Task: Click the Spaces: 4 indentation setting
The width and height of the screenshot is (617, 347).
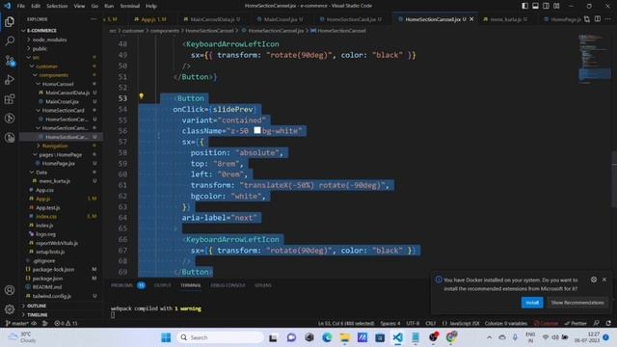Action: click(389, 324)
